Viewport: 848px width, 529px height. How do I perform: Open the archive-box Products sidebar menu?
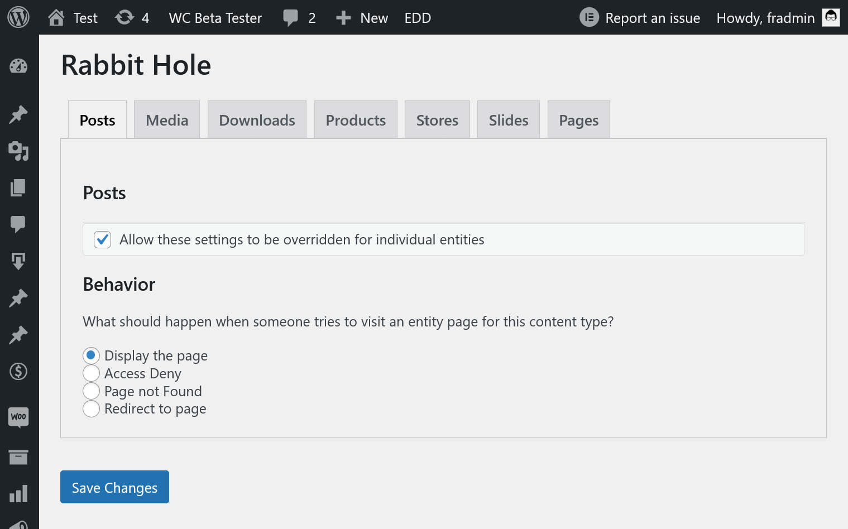click(18, 457)
